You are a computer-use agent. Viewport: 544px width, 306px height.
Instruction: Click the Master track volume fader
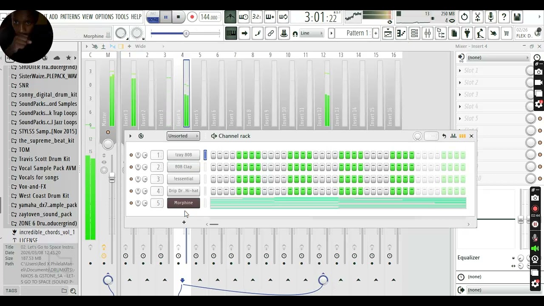[x=112, y=178]
